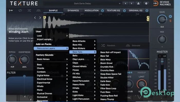180x102 pixels.
Task: Click the sample start marker in waveform
Action: coord(45,17)
